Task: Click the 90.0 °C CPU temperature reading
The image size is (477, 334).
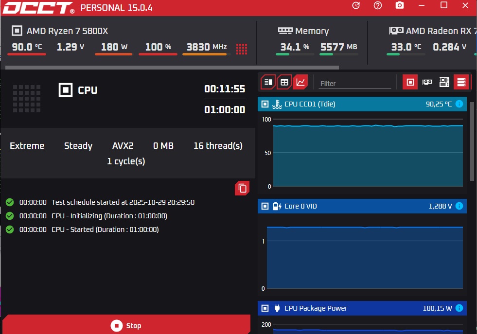Action: tap(27, 47)
